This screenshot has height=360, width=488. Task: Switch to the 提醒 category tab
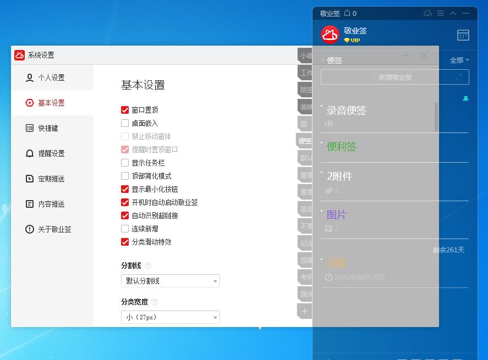point(305,260)
